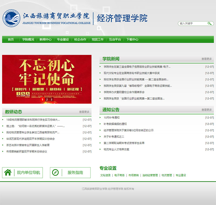The image size is (216, 205).
Task: Click the house icon beside 院内单位导航
Action: coord(8,173)
